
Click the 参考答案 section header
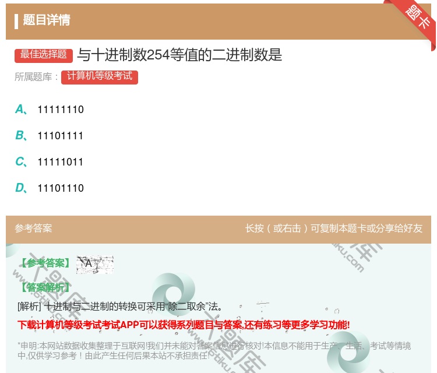(33, 228)
